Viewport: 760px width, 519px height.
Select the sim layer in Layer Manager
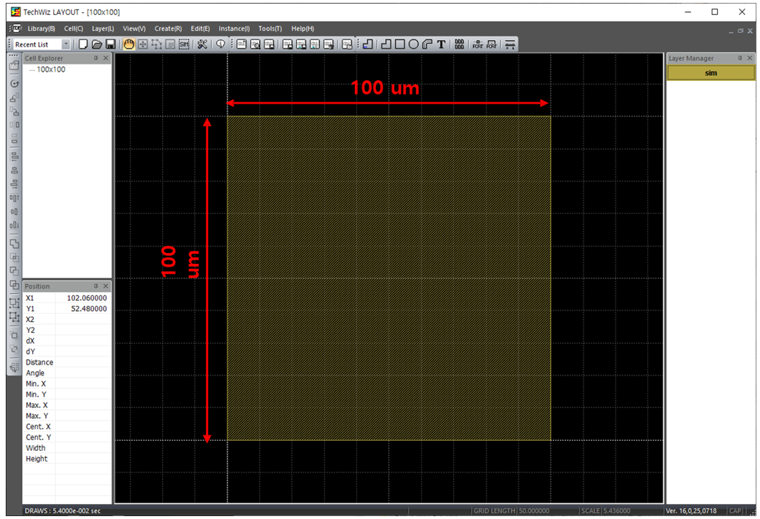click(x=711, y=73)
